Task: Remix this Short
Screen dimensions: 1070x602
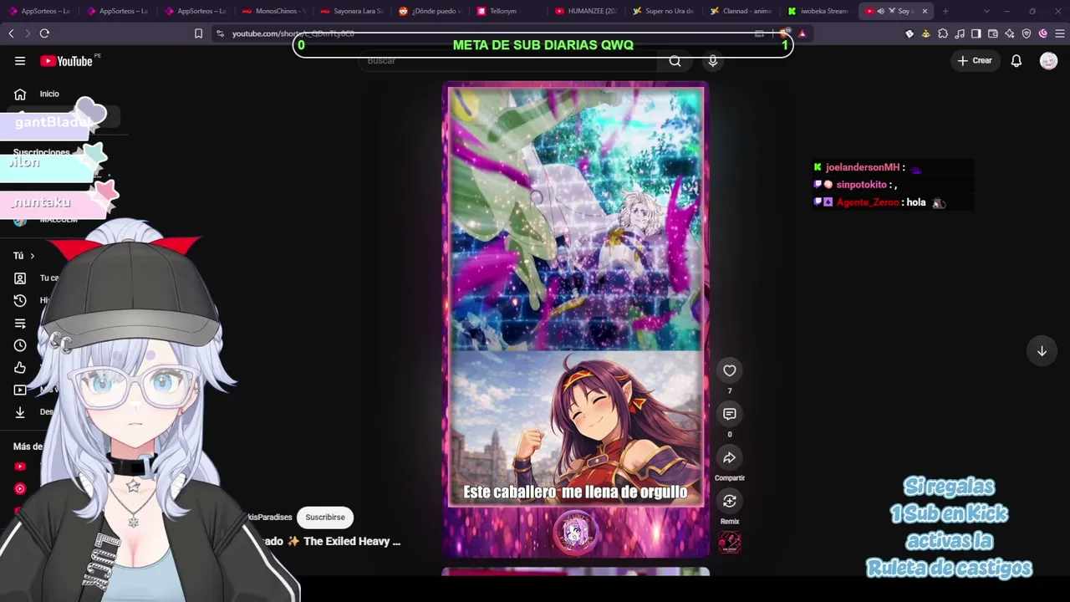Action: click(730, 501)
